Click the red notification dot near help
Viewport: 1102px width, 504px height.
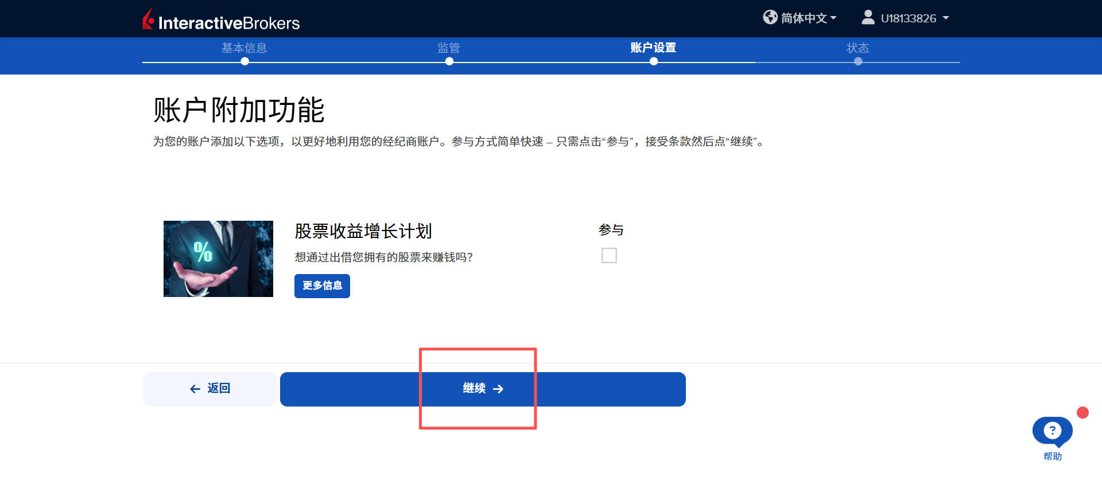pyautogui.click(x=1082, y=413)
